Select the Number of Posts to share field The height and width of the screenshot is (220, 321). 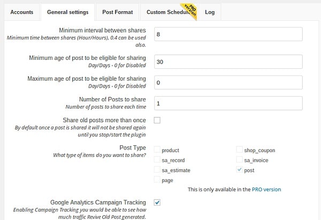[x=228, y=103]
